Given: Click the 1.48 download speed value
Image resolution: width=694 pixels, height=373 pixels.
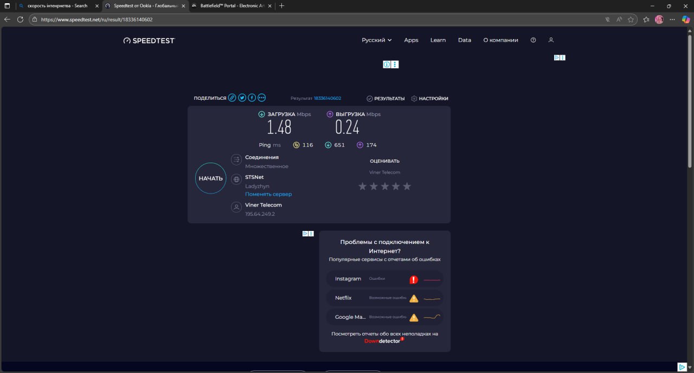Looking at the screenshot, I should [279, 127].
